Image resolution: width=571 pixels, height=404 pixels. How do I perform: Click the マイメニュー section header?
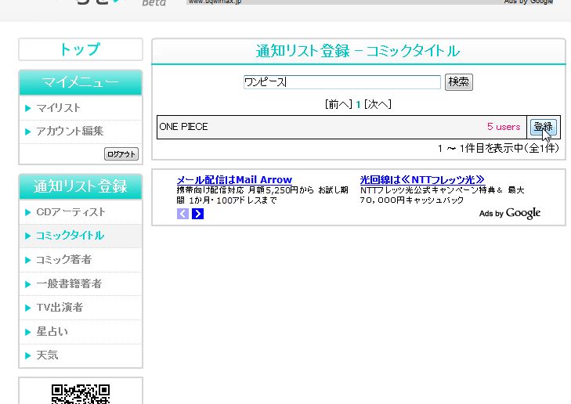(x=81, y=82)
